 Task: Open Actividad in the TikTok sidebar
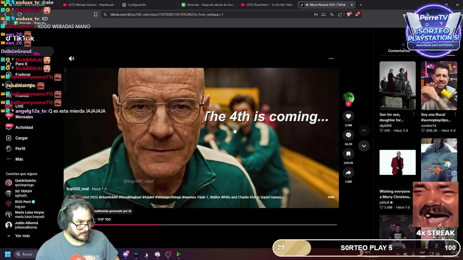click(24, 127)
